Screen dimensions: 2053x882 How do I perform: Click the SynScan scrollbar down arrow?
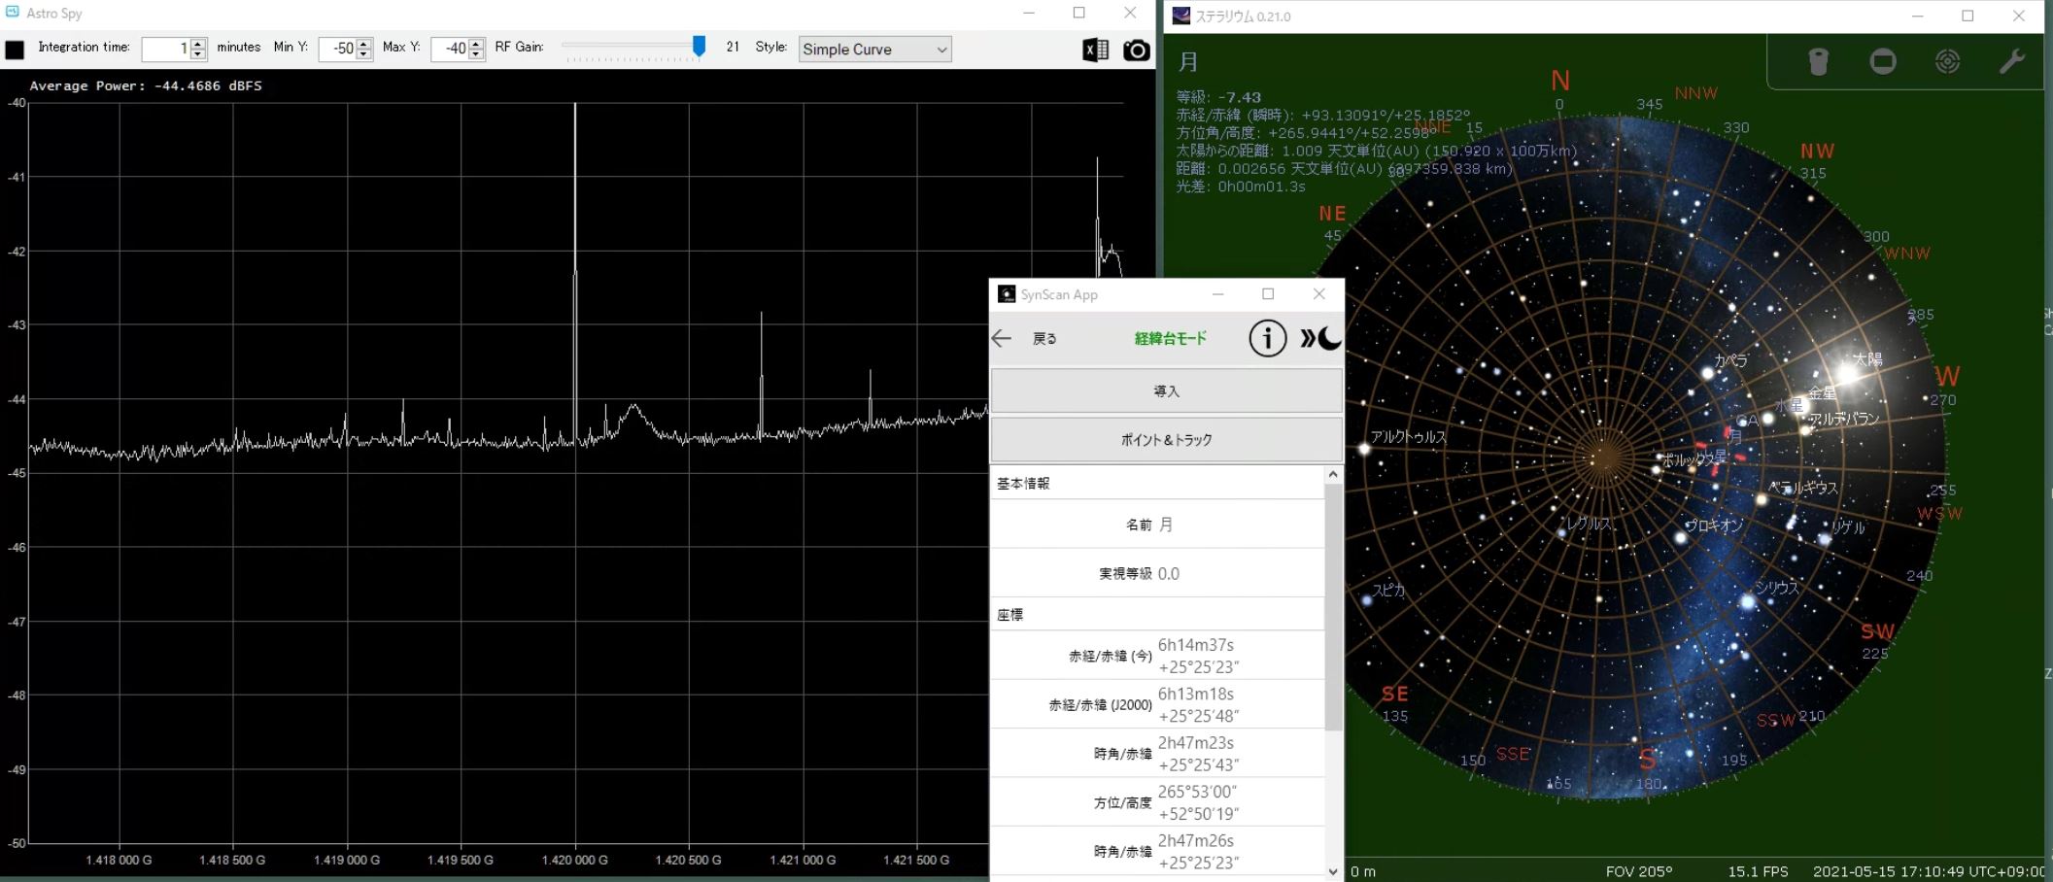pos(1333,871)
